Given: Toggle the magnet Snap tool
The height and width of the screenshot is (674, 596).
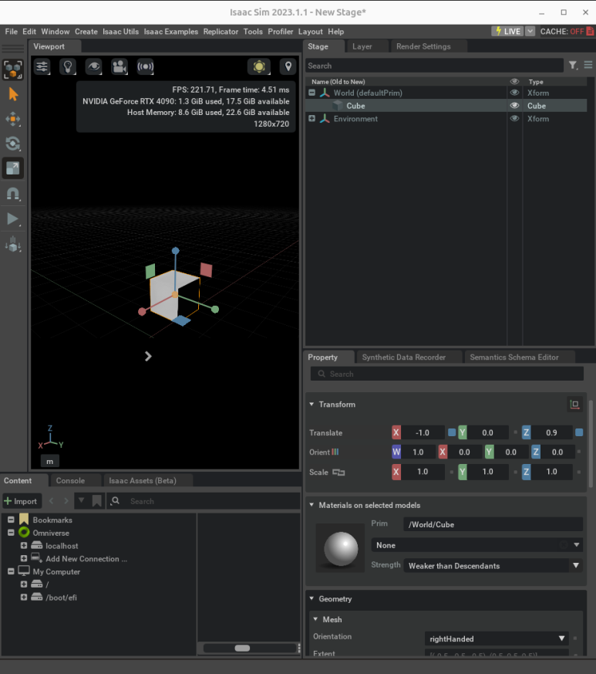Looking at the screenshot, I should 13,194.
